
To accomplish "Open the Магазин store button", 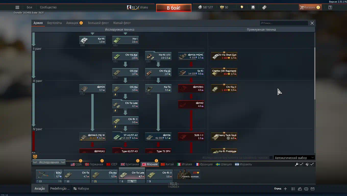I will [x=310, y=7].
